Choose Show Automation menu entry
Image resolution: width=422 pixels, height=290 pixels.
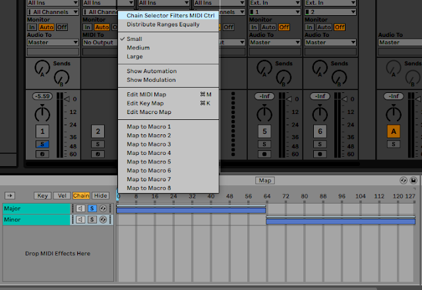(169, 71)
